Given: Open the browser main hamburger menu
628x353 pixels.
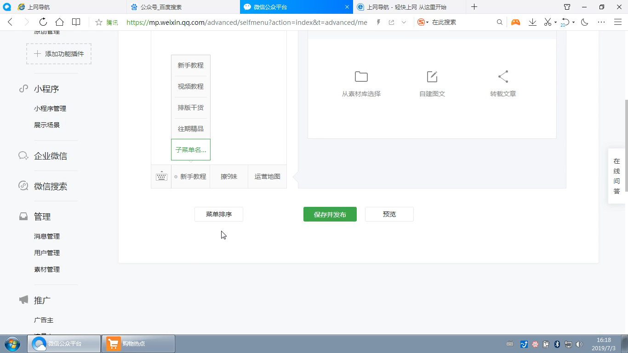Looking at the screenshot, I should (618, 22).
